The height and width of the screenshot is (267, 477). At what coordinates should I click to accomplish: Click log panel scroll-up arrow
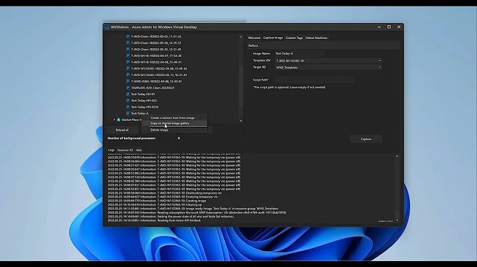coord(397,156)
